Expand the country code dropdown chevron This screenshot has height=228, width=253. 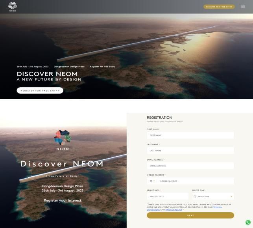click(154, 181)
